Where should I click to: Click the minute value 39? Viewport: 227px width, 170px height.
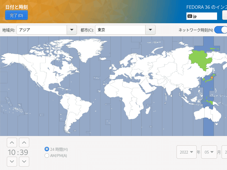[x=24, y=152]
